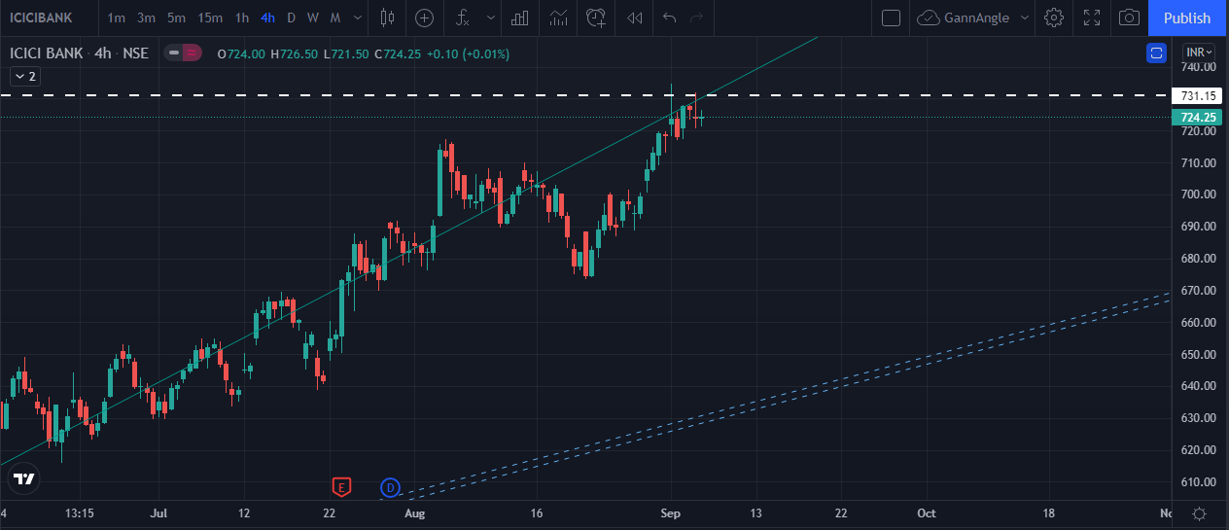Viewport: 1229px width, 530px height.
Task: Click the blue scroll-to-latest-bar icon
Action: pos(1156,53)
